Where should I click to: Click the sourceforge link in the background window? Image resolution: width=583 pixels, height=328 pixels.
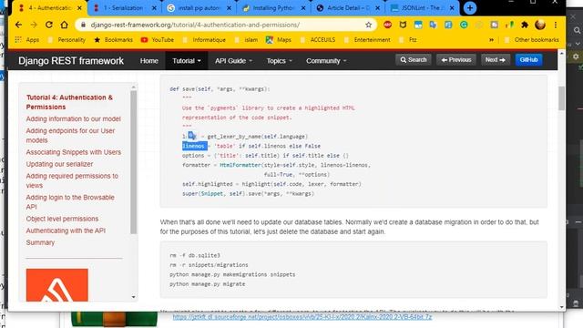302,317
